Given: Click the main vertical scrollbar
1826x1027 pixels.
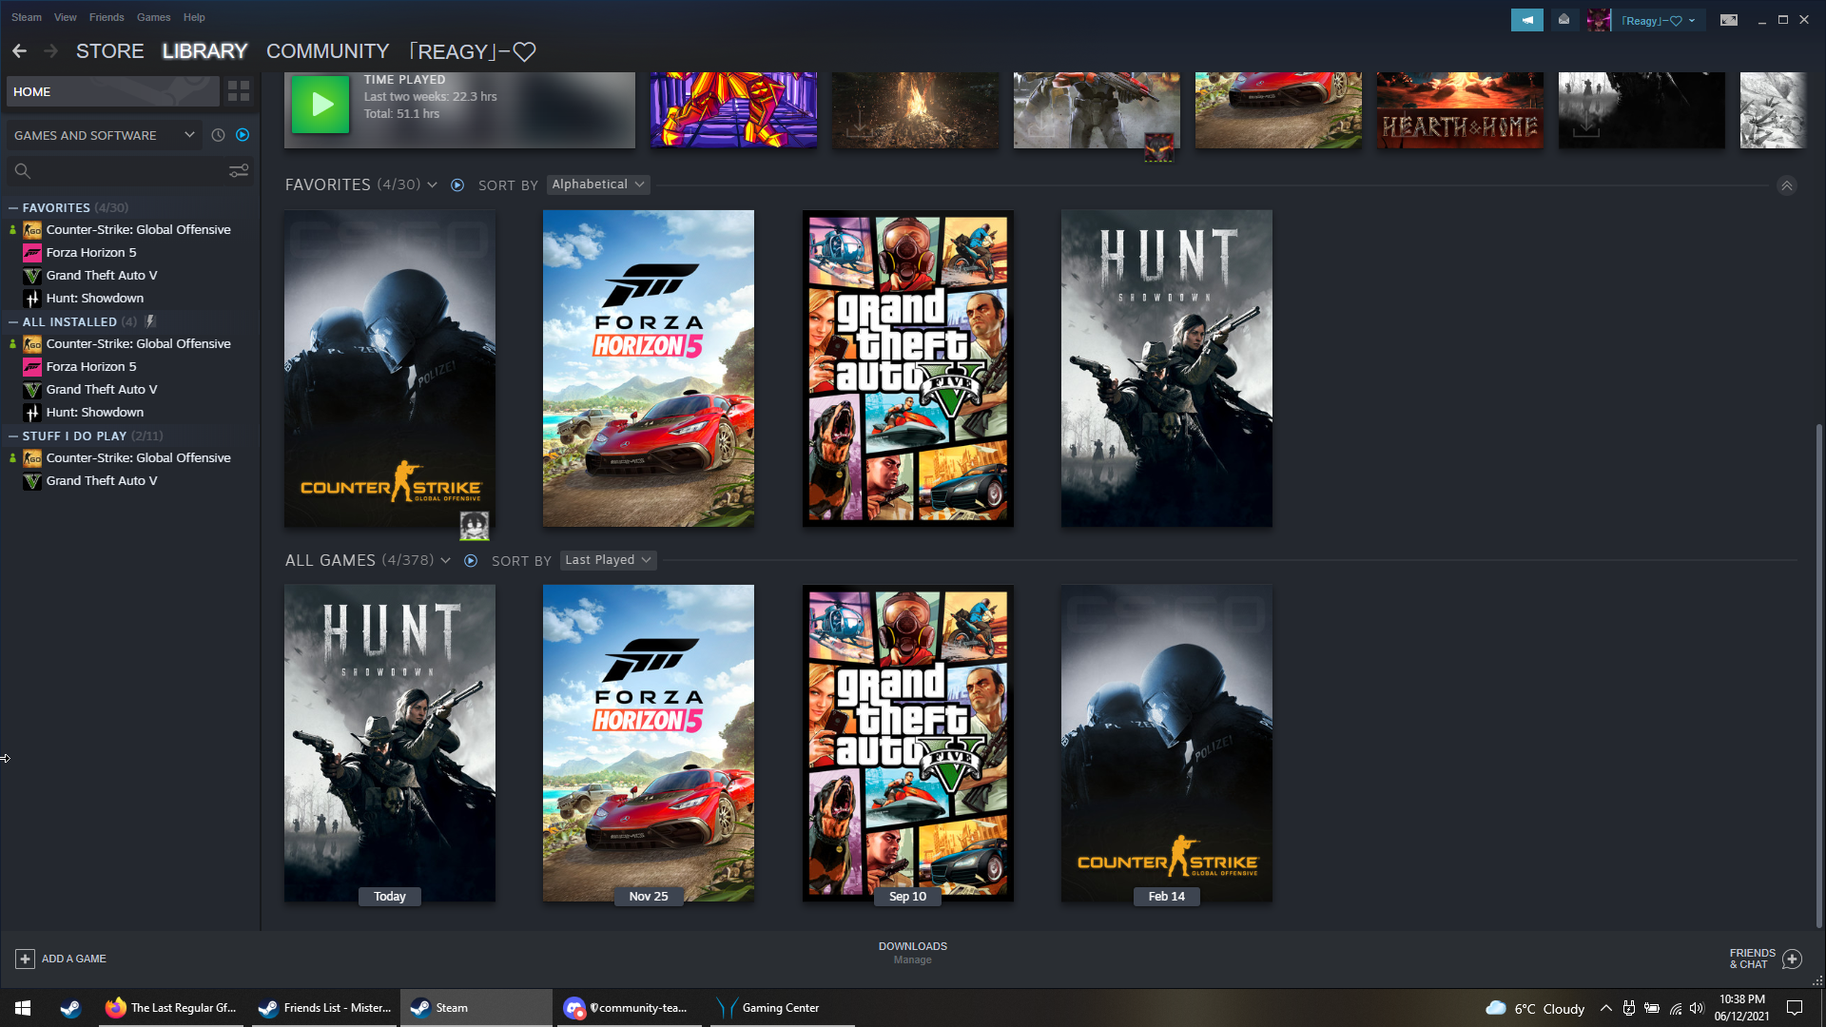Looking at the screenshot, I should (1818, 675).
